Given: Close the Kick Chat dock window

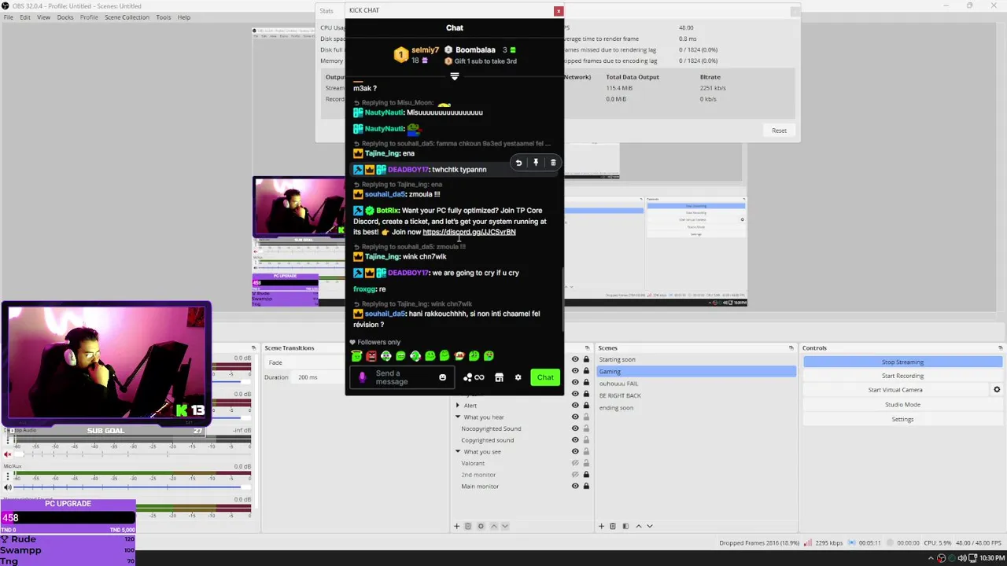Looking at the screenshot, I should click(x=559, y=11).
